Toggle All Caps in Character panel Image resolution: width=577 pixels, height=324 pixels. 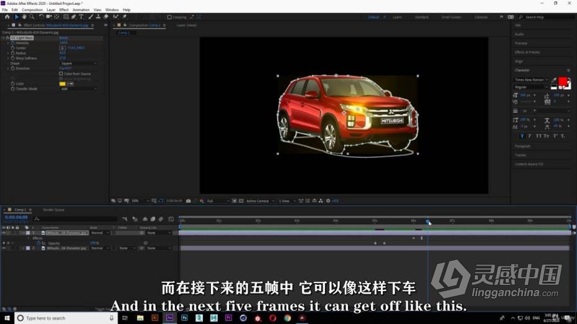point(539,136)
